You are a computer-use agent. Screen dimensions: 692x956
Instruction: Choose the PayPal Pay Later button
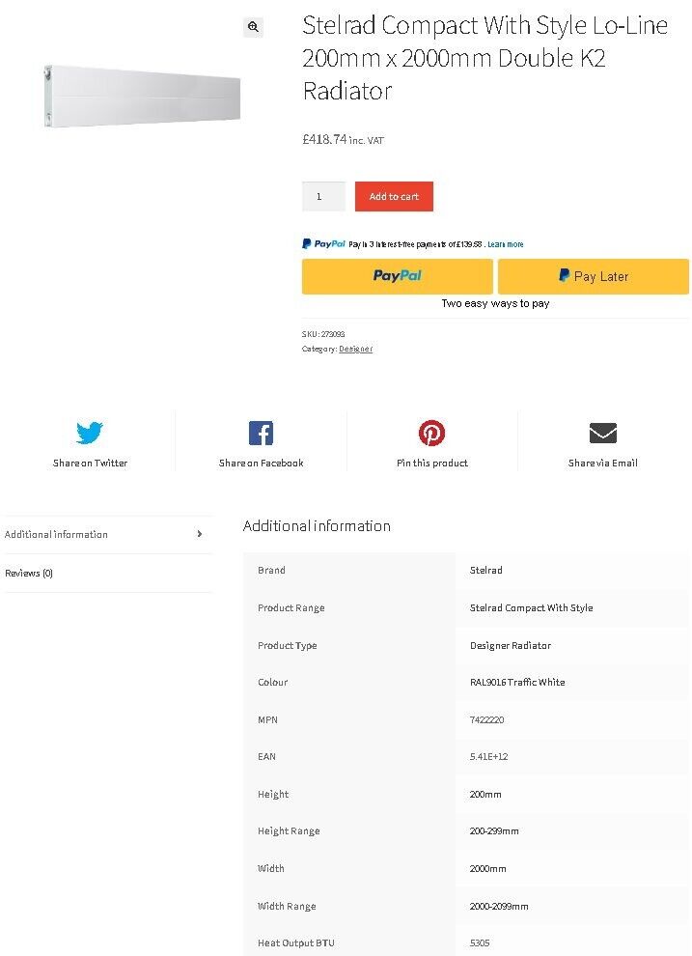pyautogui.click(x=594, y=276)
